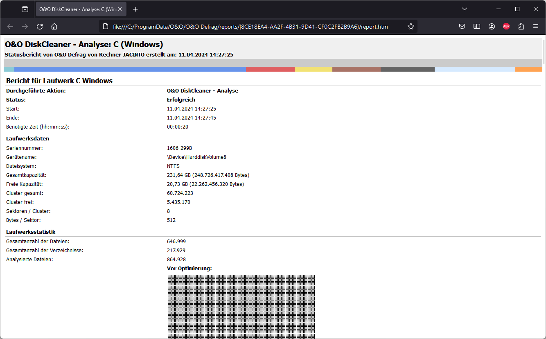This screenshot has height=339, width=546.
Task: Open the Firefox account icon
Action: click(x=492, y=27)
